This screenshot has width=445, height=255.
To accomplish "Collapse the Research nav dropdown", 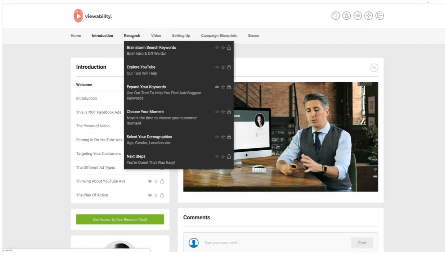I will coord(132,36).
